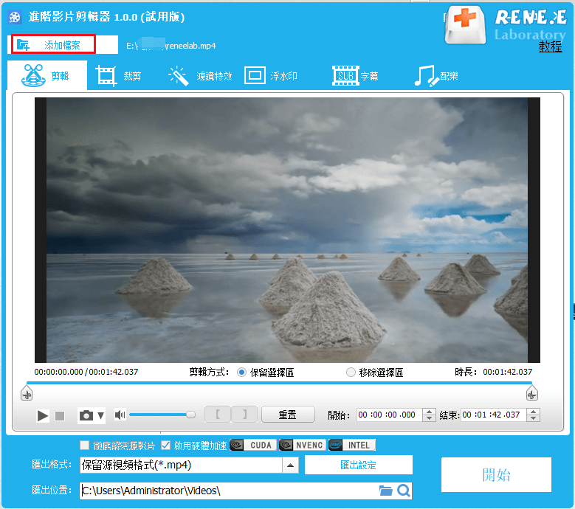The width and height of the screenshot is (575, 509).
Task: Open the 字幕 subtitle tab
Action: [x=355, y=76]
